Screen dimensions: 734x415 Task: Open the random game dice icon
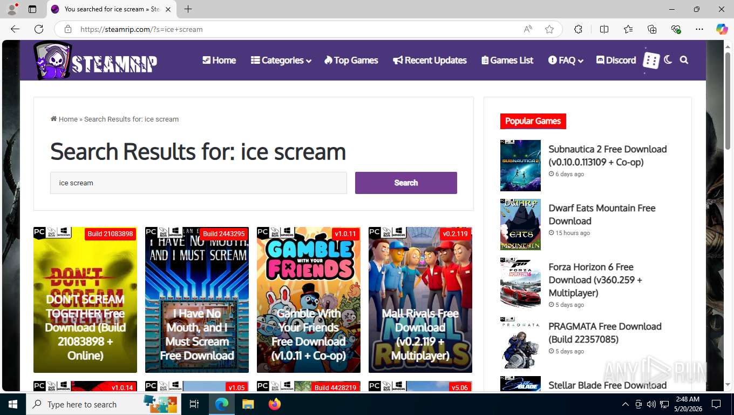[651, 61]
